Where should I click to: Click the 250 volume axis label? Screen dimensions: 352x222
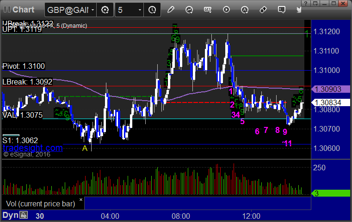[319, 168]
